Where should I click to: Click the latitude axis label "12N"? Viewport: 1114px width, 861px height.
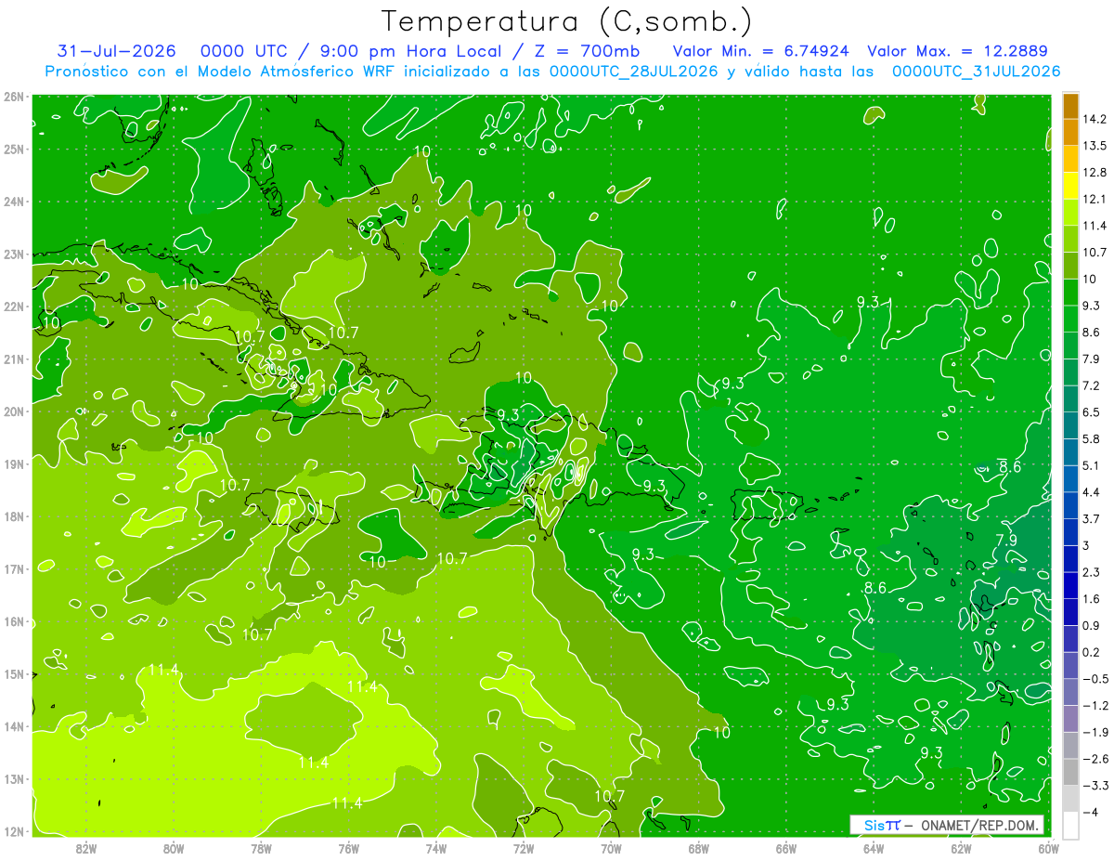pos(14,831)
